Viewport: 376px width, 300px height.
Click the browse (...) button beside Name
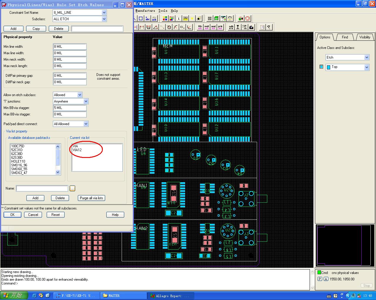pyautogui.click(x=73, y=188)
